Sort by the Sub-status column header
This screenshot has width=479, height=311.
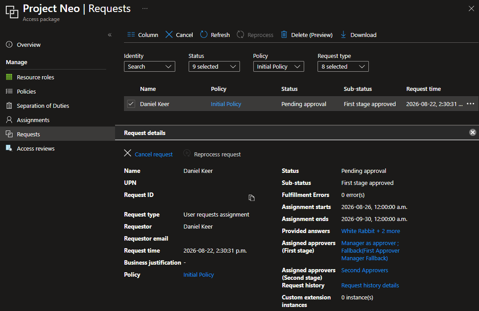(358, 89)
